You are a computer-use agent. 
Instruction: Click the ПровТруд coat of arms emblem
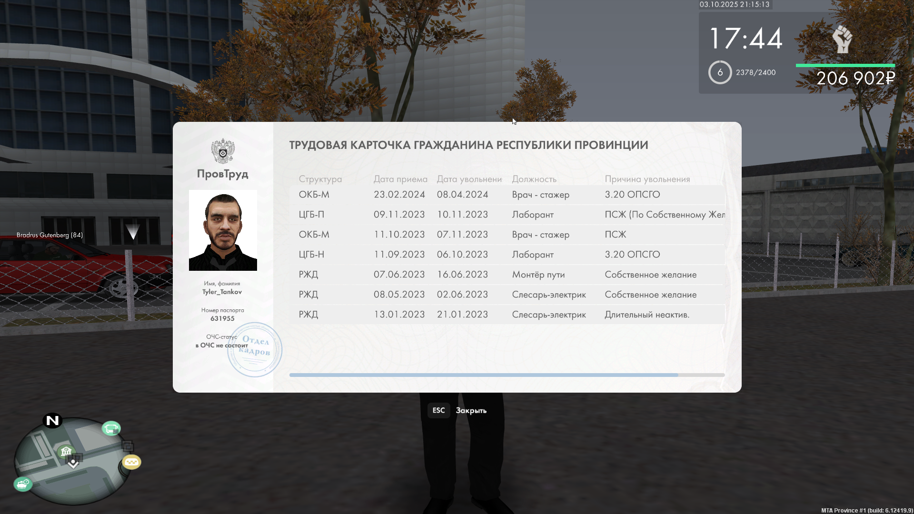(223, 151)
